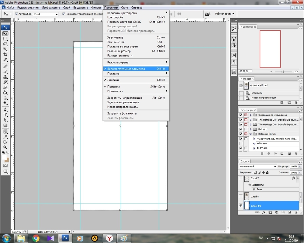Image resolution: width=304 pixels, height=243 pixels.
Task: Select the Magic Wand tool
Action: 5,49
